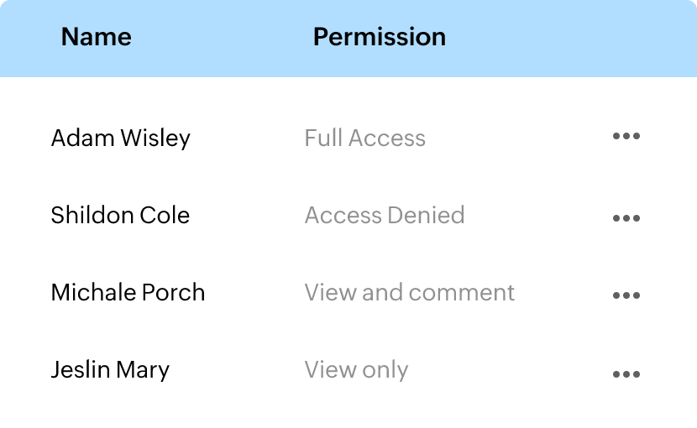This screenshot has width=697, height=428.
Task: Open more options for Adam Wisley
Action: [x=626, y=137]
